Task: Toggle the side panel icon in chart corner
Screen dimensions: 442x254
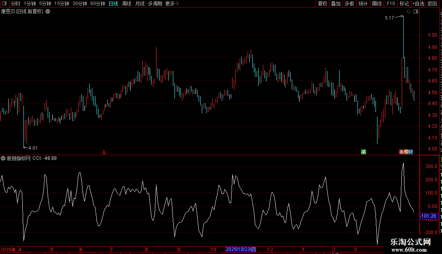Action: point(416,12)
